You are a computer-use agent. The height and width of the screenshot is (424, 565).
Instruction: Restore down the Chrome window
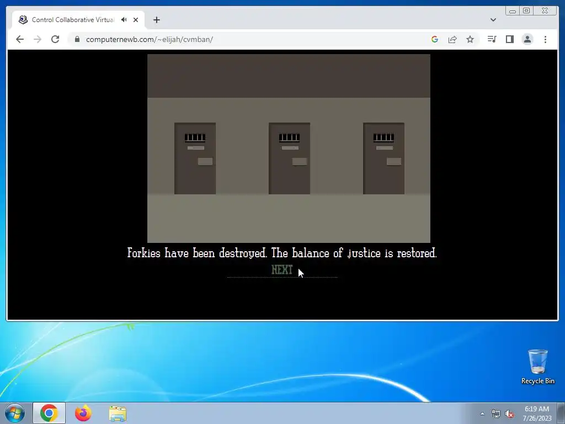(x=526, y=11)
